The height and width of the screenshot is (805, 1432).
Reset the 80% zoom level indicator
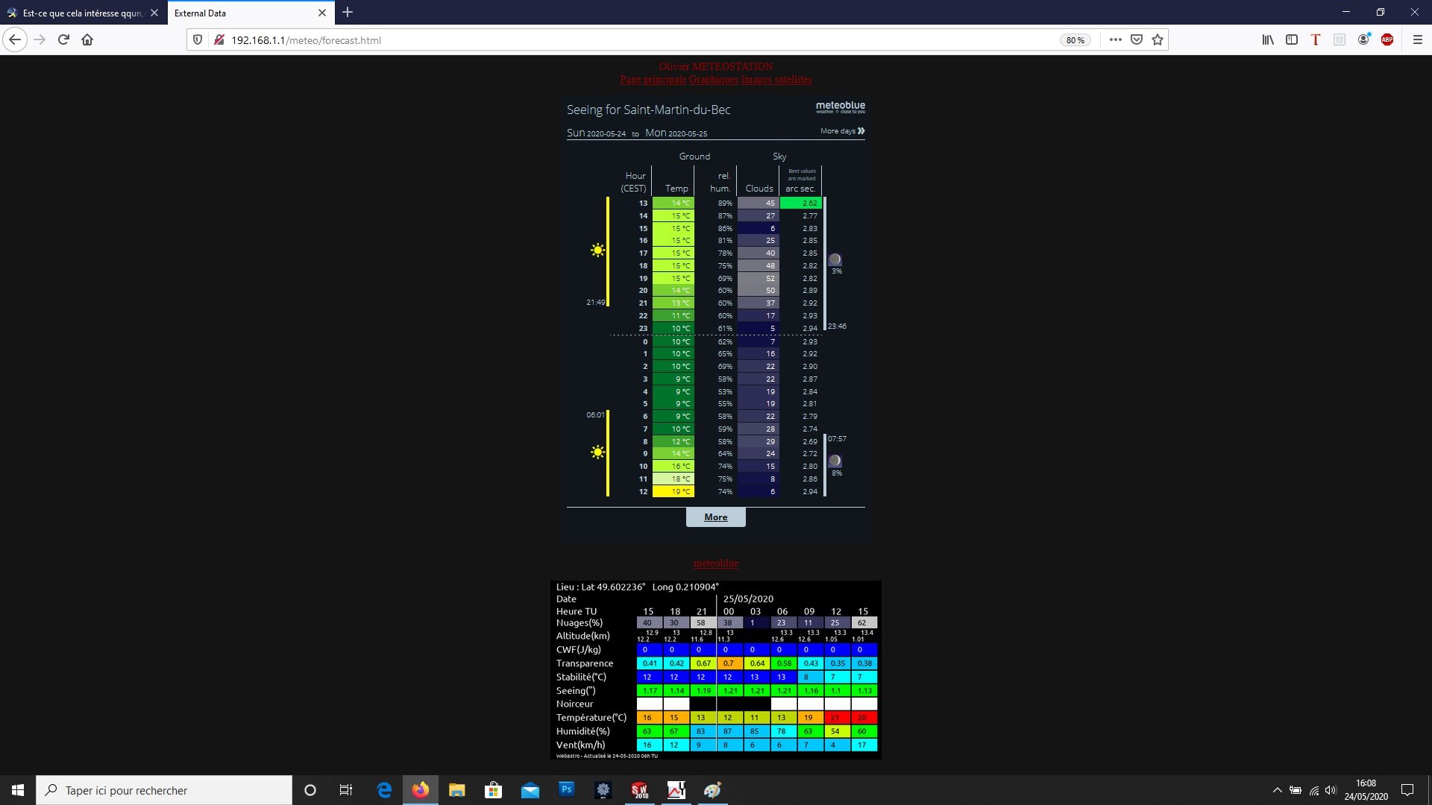[1075, 40]
